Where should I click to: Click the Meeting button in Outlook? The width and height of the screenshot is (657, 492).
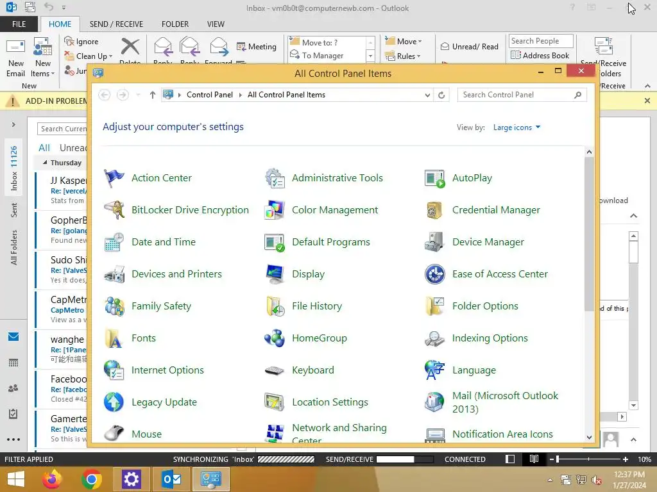coord(257,46)
